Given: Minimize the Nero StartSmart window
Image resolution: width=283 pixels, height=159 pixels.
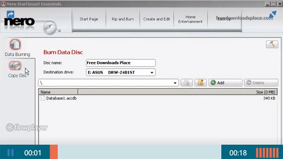Looking at the screenshot, I should pyautogui.click(x=268, y=4).
